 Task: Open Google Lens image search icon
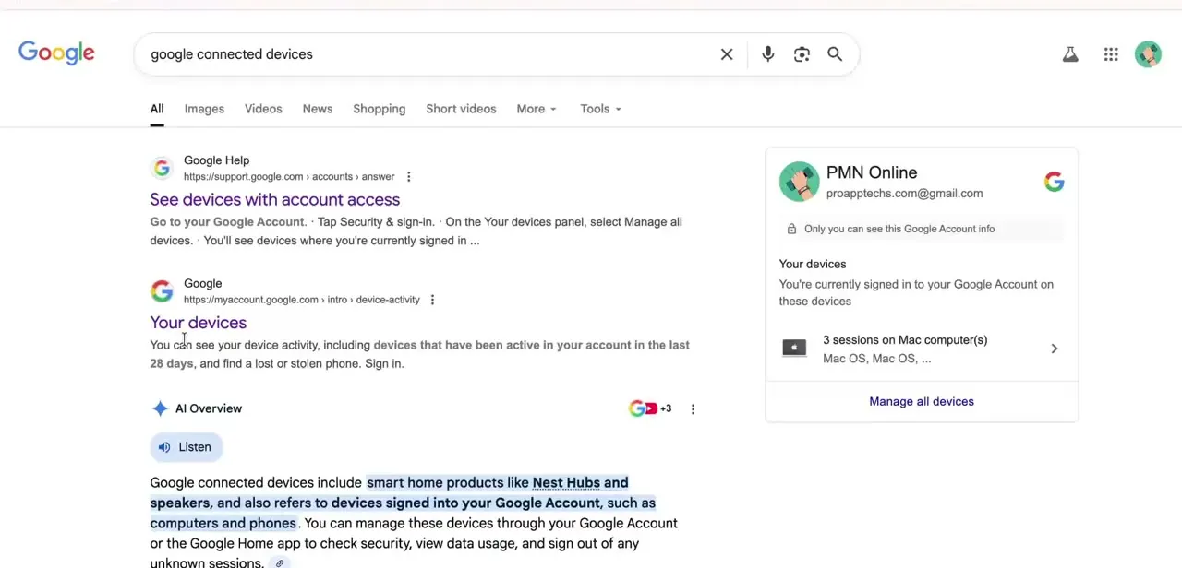coord(802,54)
